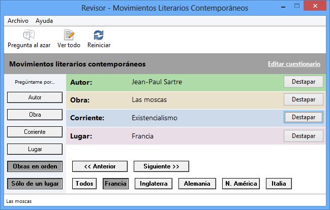The height and width of the screenshot is (210, 330).
Task: Toggle the Obras en orden button
Action: 35,166
